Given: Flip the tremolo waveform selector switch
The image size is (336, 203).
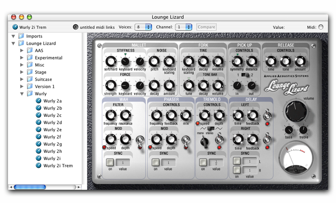Looking at the screenshot, I should coord(211,128).
